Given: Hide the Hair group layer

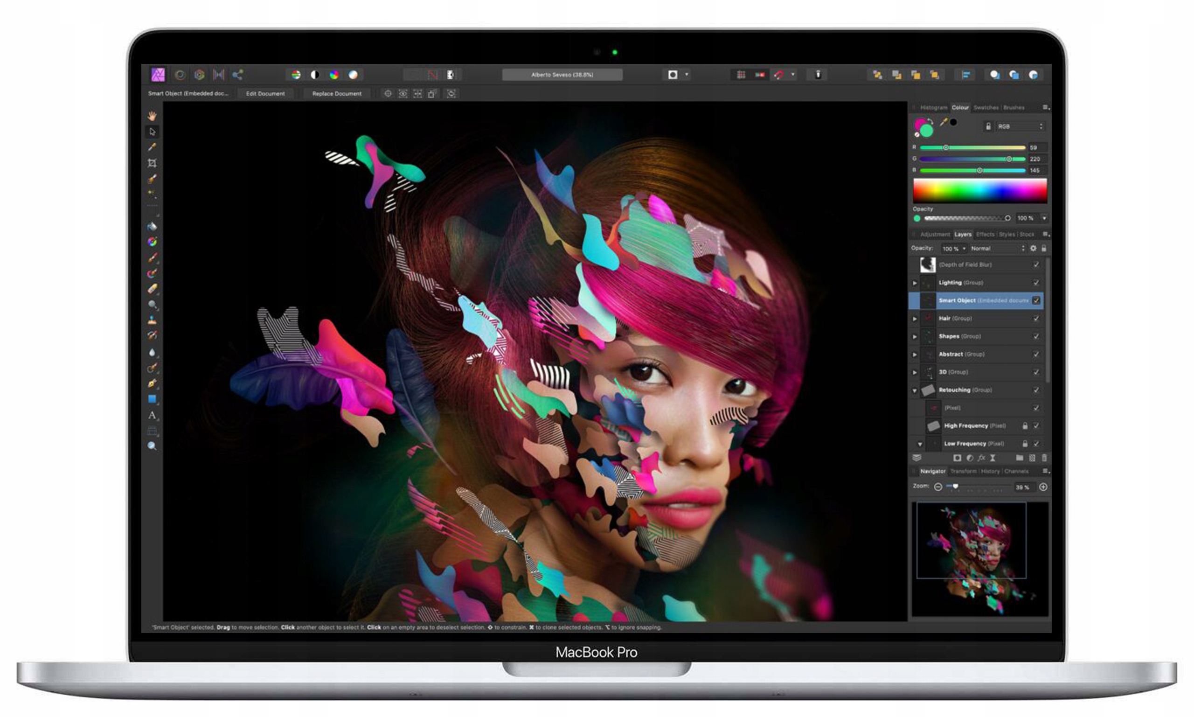Looking at the screenshot, I should 1036,318.
